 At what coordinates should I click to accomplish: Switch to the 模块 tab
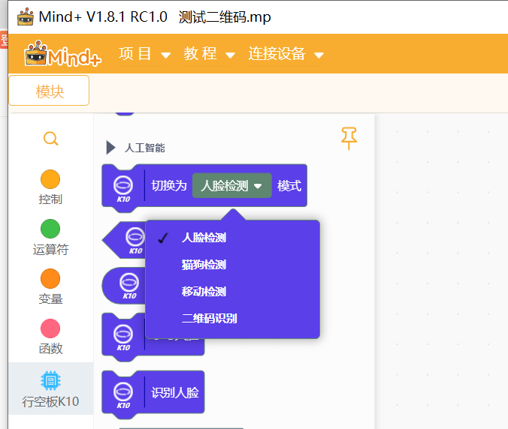(50, 91)
